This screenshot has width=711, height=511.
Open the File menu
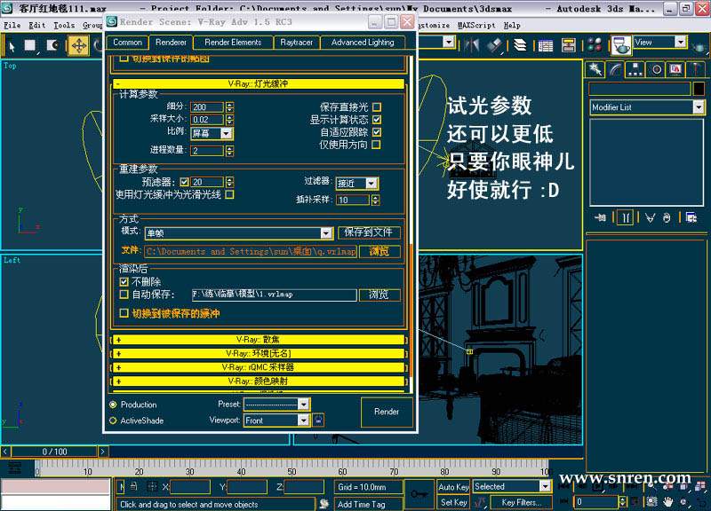(x=12, y=26)
